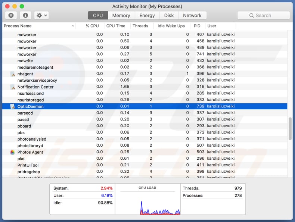Sort processes by % CPU column
This screenshot has height=222, width=295.
click(92, 26)
